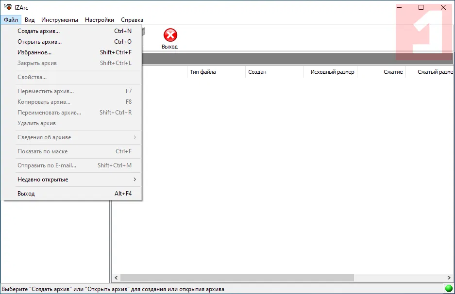
Task: Expand the Сведения об архиве submenu
Action: (71, 137)
